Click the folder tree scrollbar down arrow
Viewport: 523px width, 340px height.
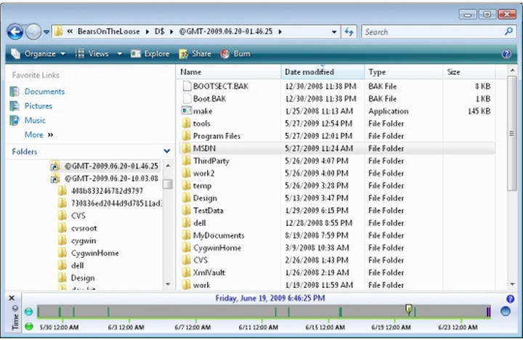coord(168,284)
